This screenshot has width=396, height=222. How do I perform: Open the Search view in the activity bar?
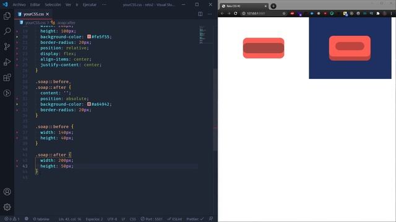pyautogui.click(x=7, y=31)
